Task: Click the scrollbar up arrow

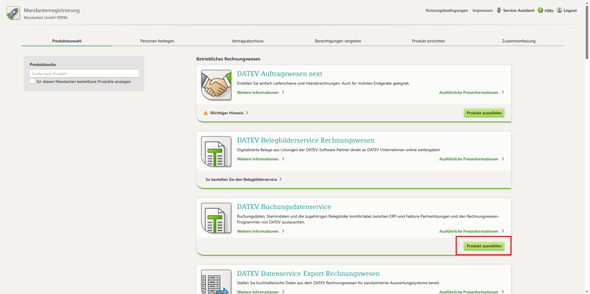Action: pos(587,3)
